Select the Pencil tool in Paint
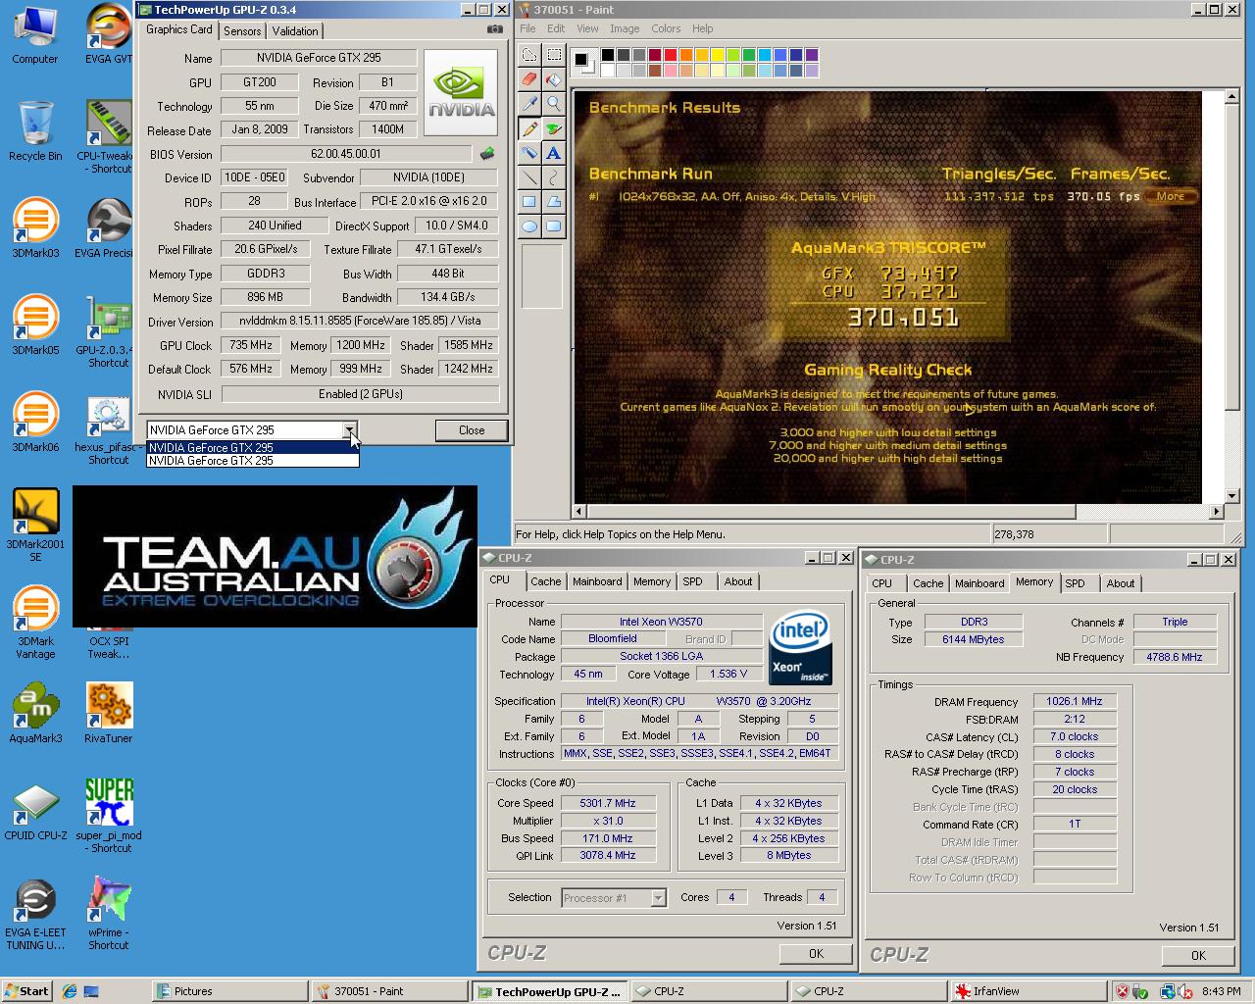1255x1004 pixels. click(529, 128)
